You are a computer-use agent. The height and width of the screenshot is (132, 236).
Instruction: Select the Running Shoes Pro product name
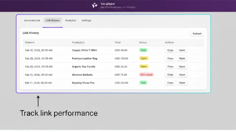(83, 83)
